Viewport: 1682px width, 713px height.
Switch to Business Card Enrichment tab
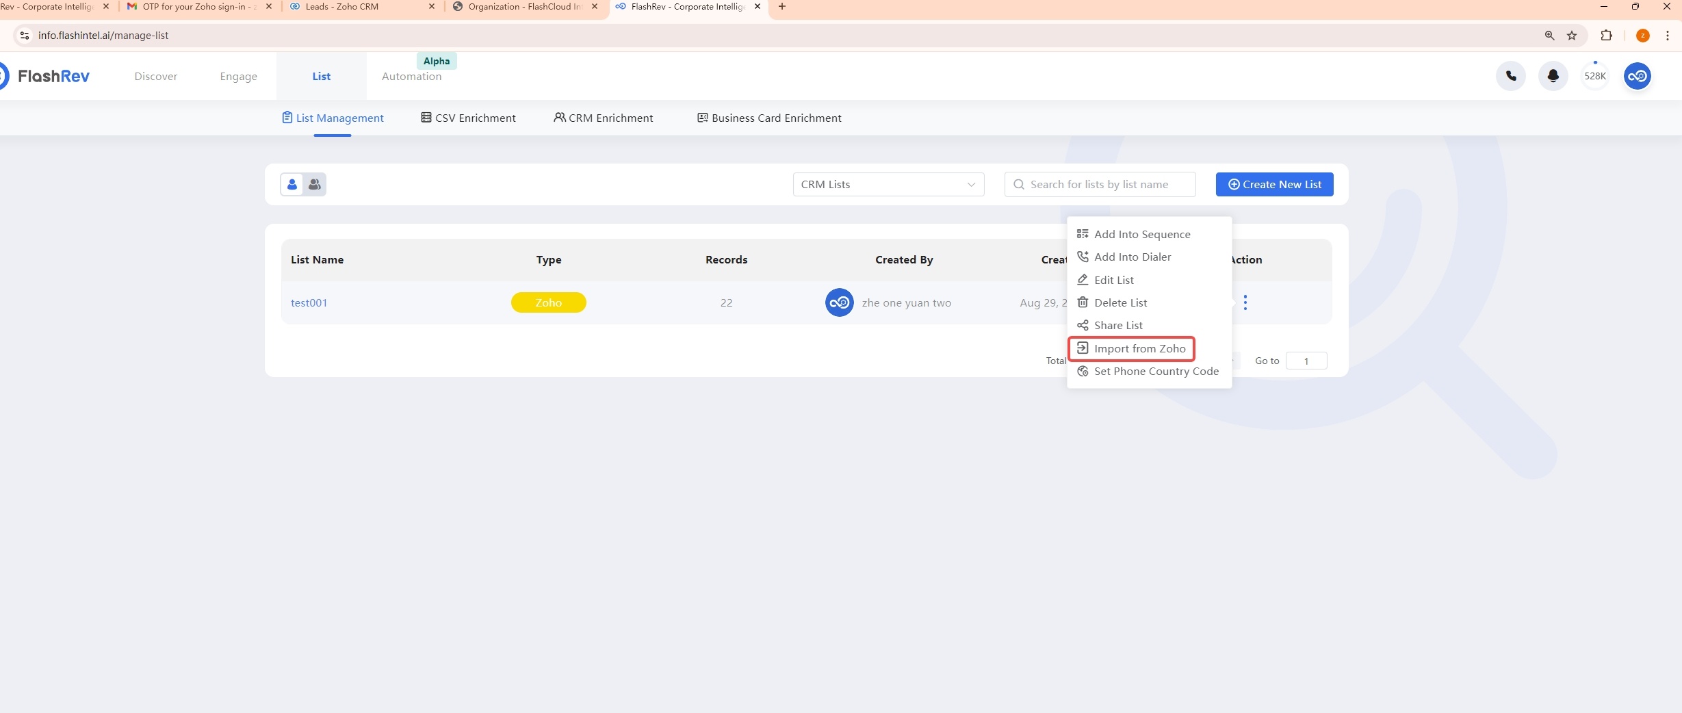[769, 118]
